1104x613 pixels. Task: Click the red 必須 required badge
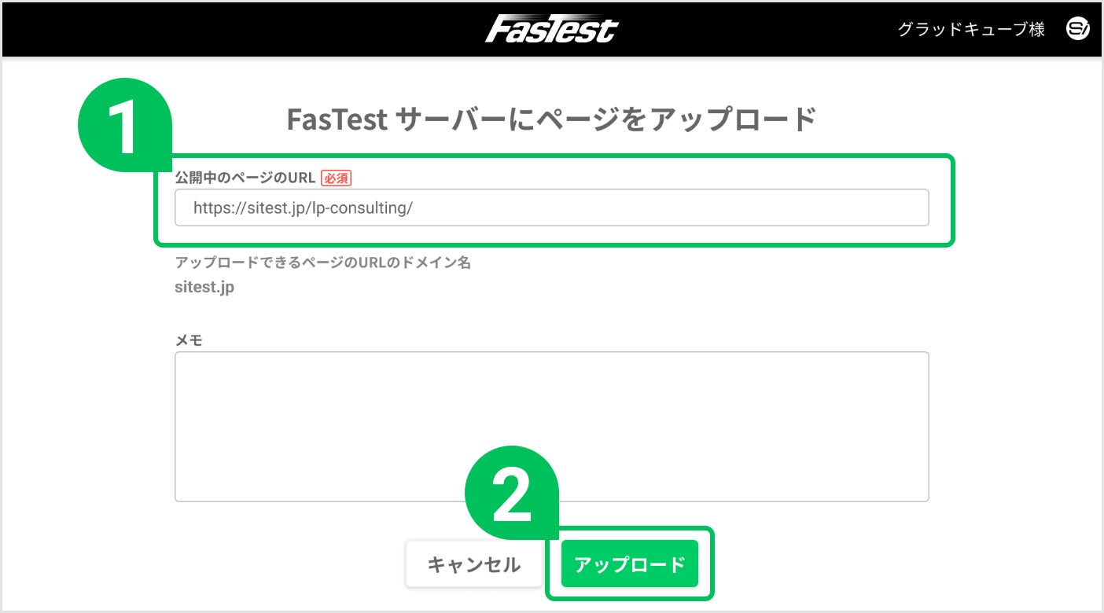(x=336, y=178)
